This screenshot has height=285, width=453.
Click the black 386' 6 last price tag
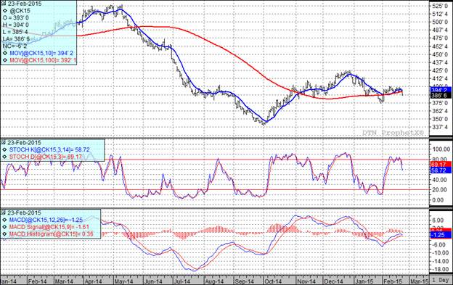pyautogui.click(x=441, y=96)
